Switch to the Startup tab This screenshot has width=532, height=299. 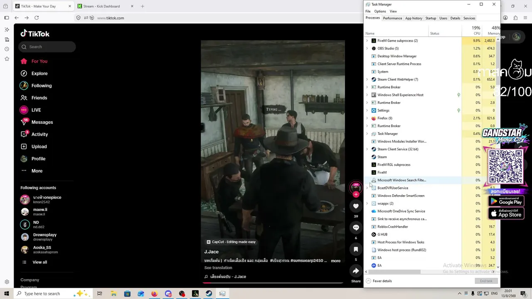431,18
